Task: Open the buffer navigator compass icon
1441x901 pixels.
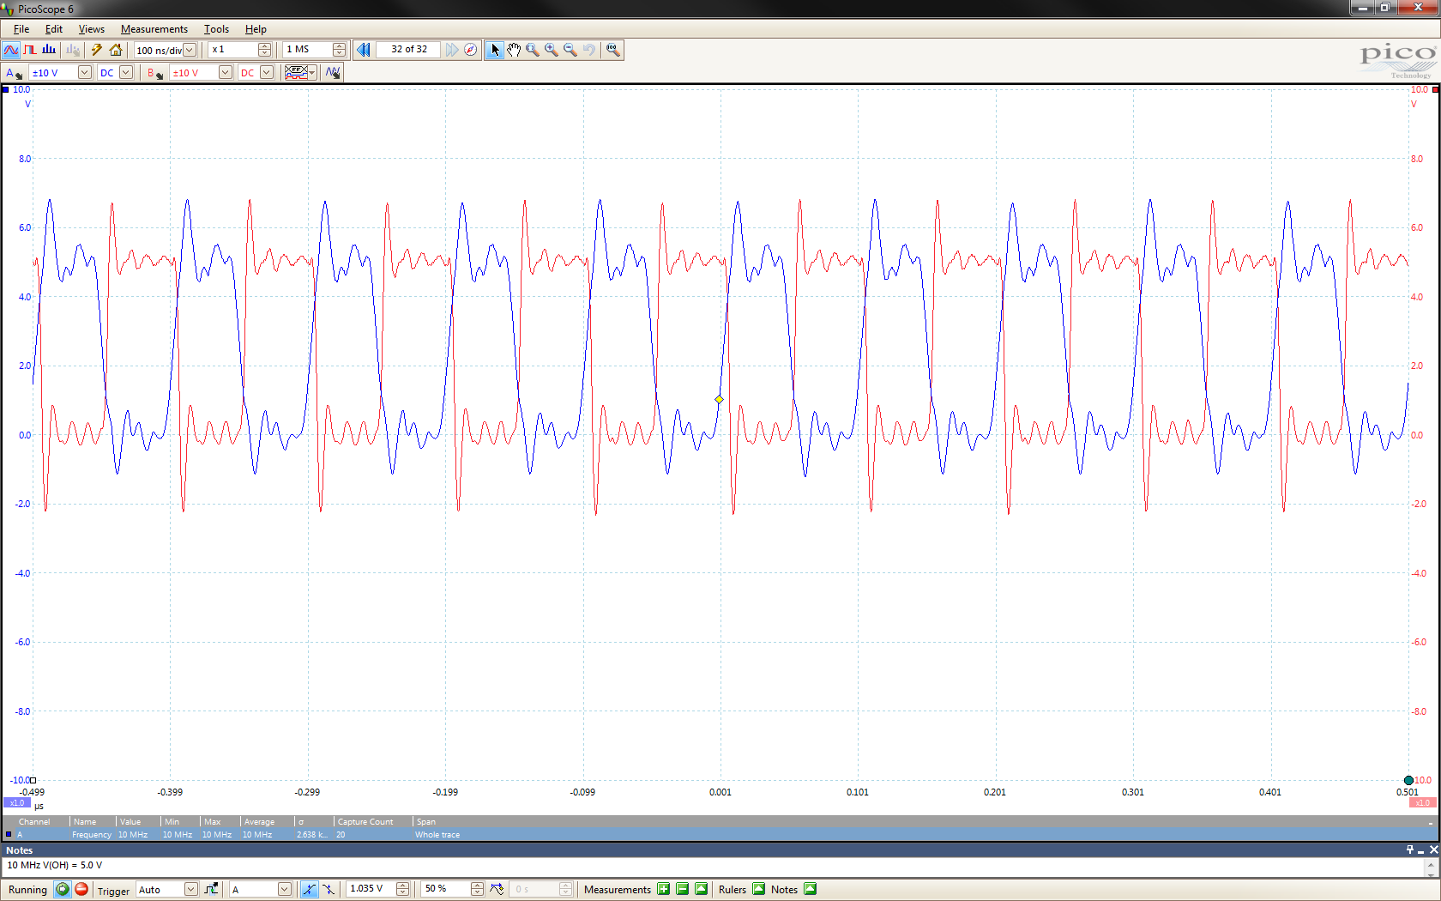Action: coord(470,50)
